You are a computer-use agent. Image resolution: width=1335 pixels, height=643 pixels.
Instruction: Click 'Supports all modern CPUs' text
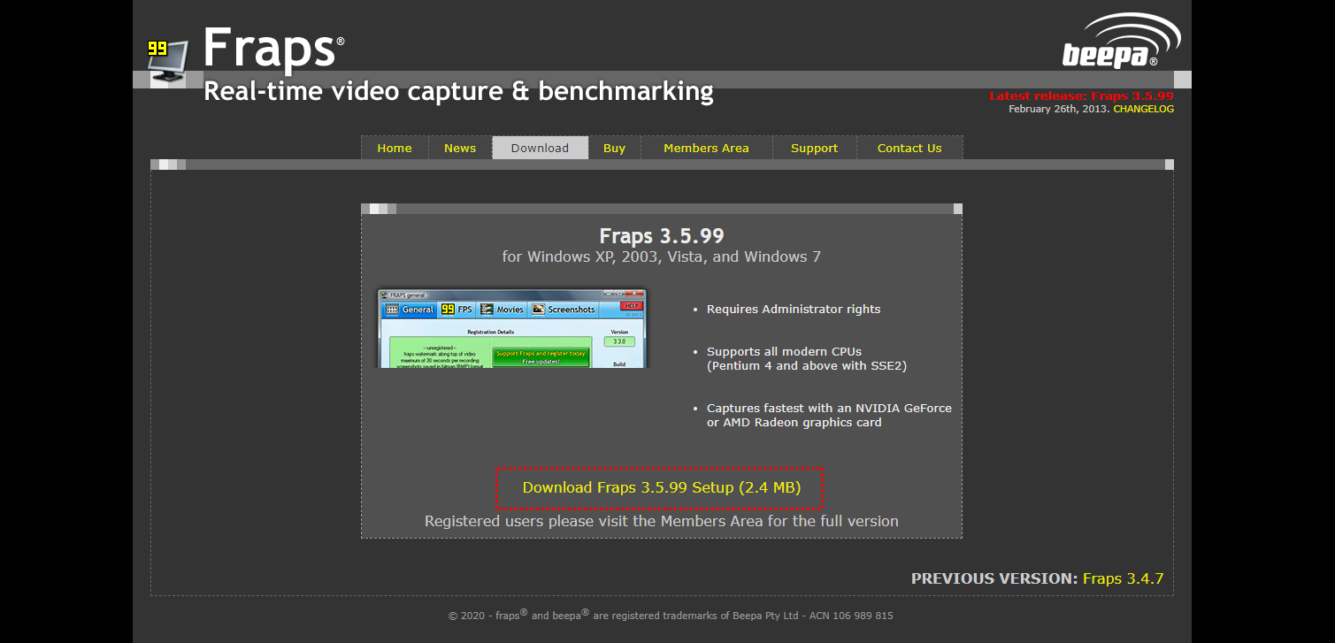click(784, 351)
